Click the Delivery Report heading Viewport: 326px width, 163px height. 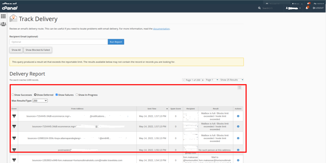click(27, 74)
